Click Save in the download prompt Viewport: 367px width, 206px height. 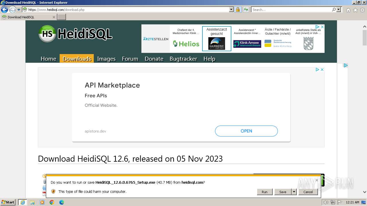[x=283, y=192]
